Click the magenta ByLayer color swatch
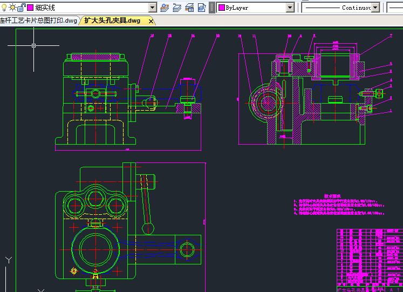 222,8
